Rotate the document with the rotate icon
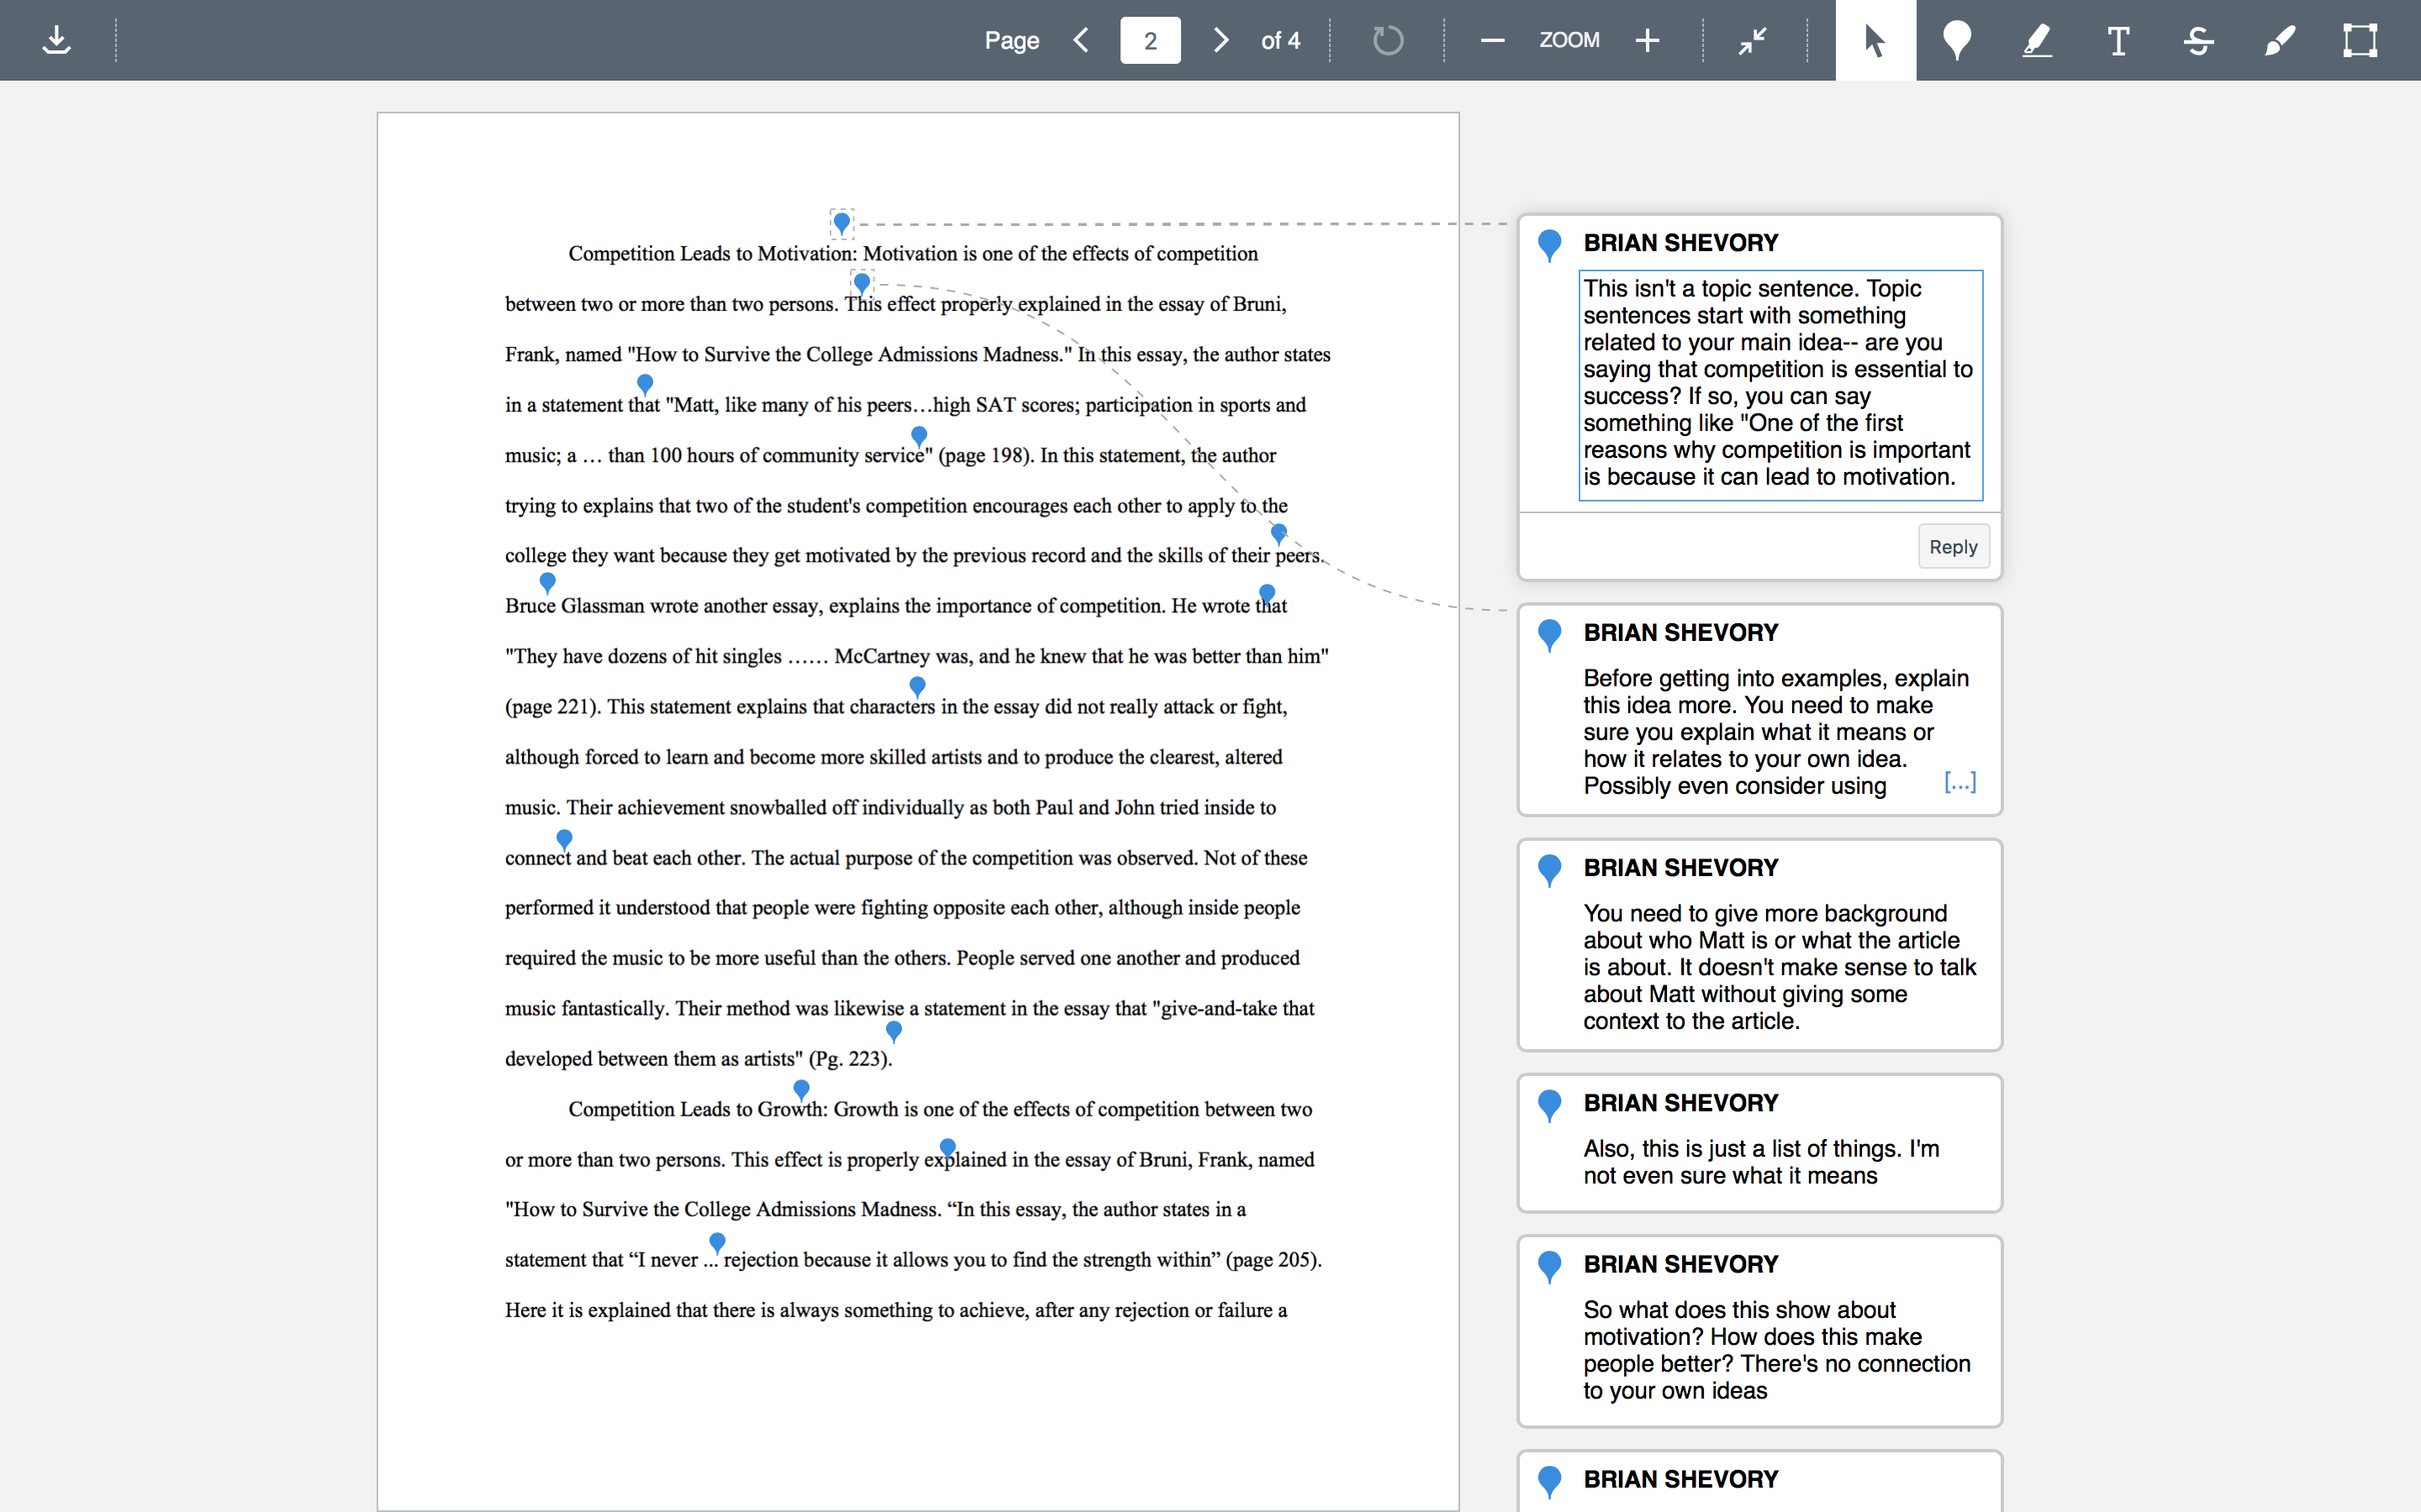2421x1512 pixels. (1388, 40)
